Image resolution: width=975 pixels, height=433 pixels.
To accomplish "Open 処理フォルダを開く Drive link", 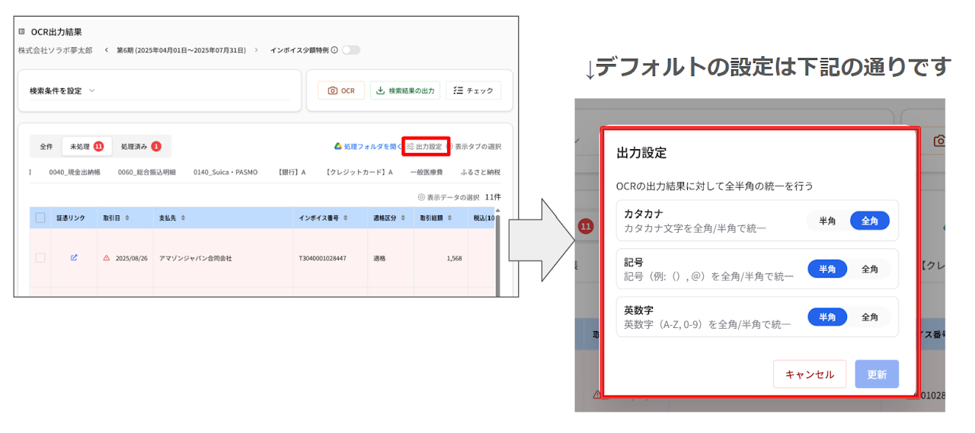I will coord(368,146).
